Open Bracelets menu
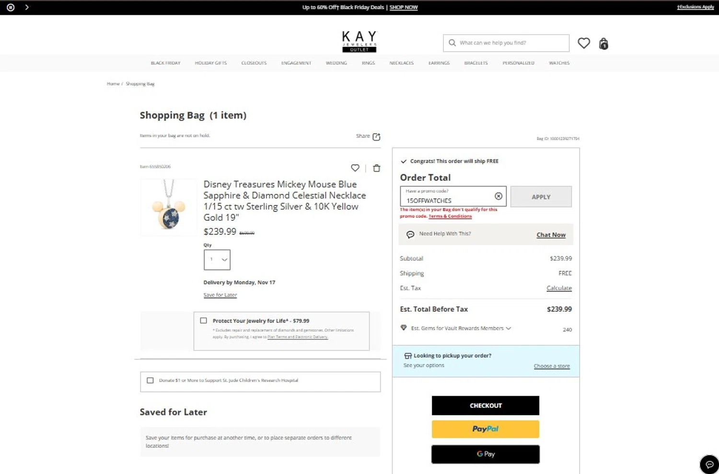 coord(476,63)
